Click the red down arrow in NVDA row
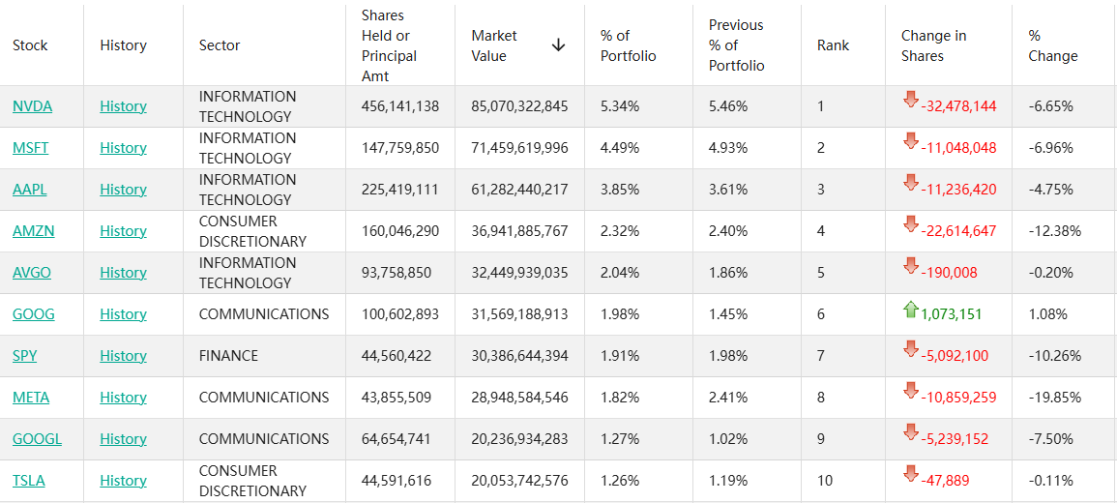 [910, 100]
